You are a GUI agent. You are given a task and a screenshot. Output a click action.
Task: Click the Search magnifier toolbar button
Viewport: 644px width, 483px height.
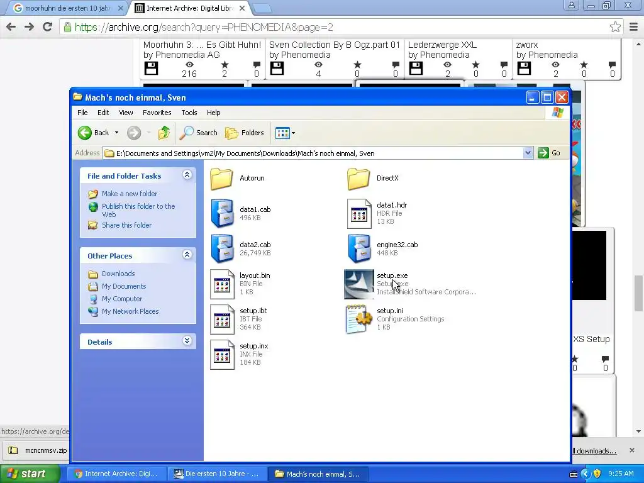198,133
